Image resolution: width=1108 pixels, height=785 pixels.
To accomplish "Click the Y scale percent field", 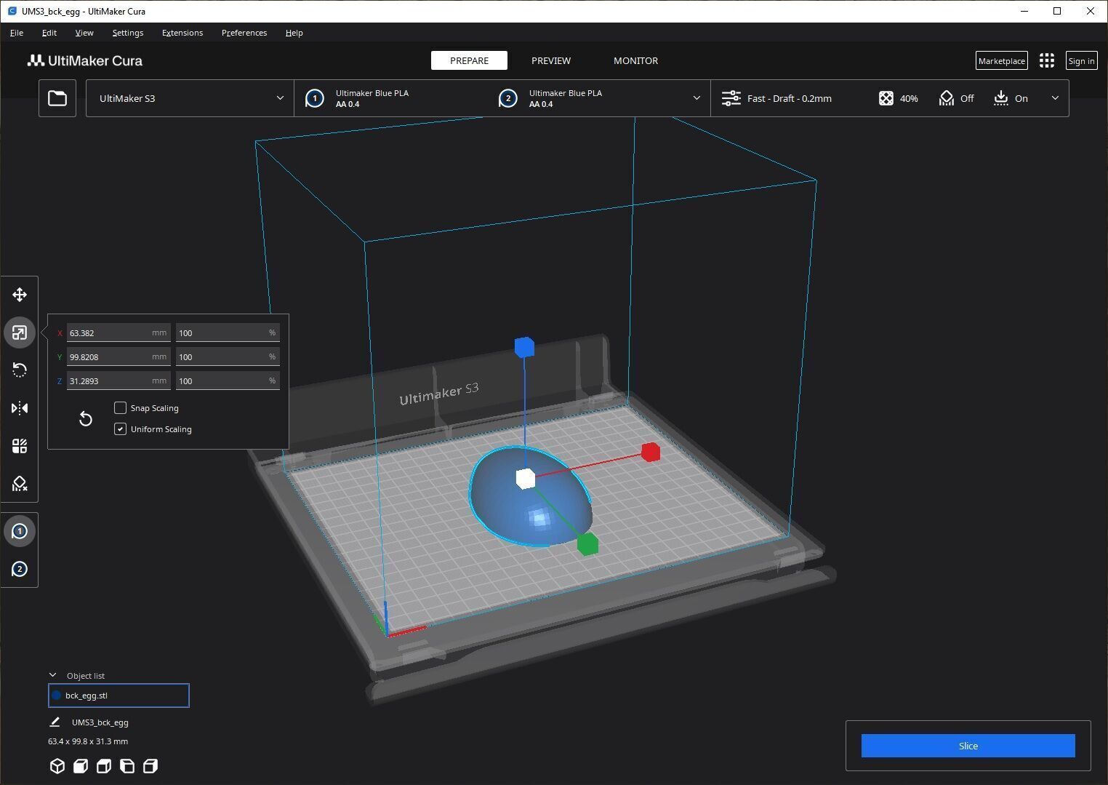I will [228, 356].
